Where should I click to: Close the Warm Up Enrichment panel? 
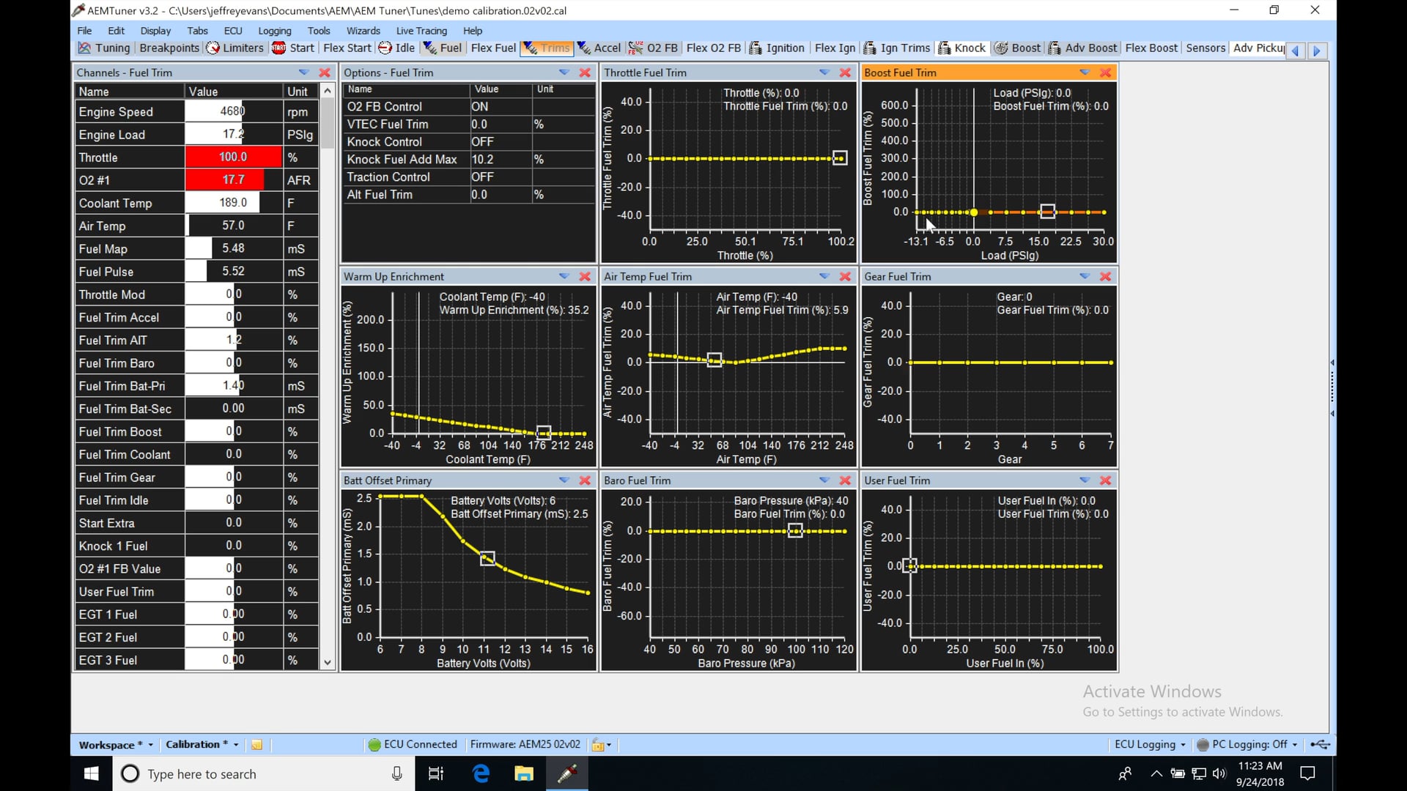(585, 277)
